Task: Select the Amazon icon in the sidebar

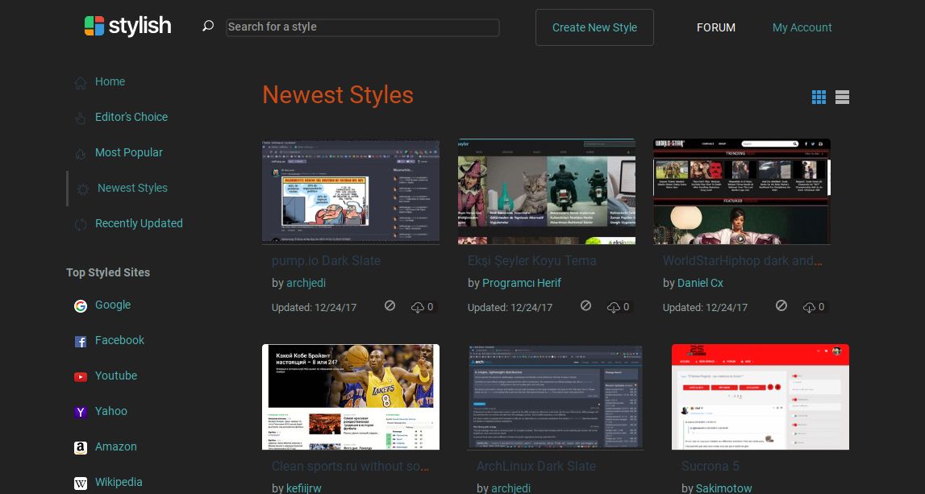Action: 81,448
